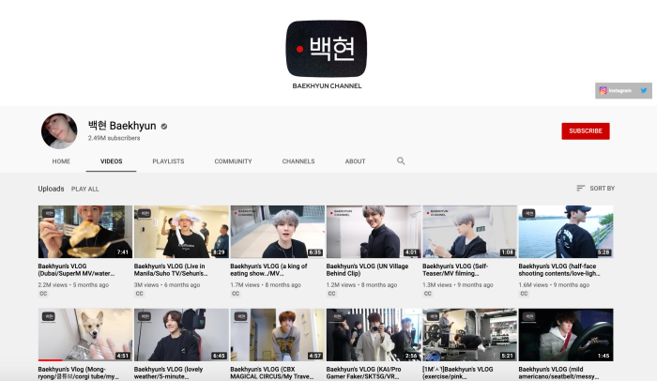
Task: Click the channel search magnifier icon
Action: click(401, 161)
